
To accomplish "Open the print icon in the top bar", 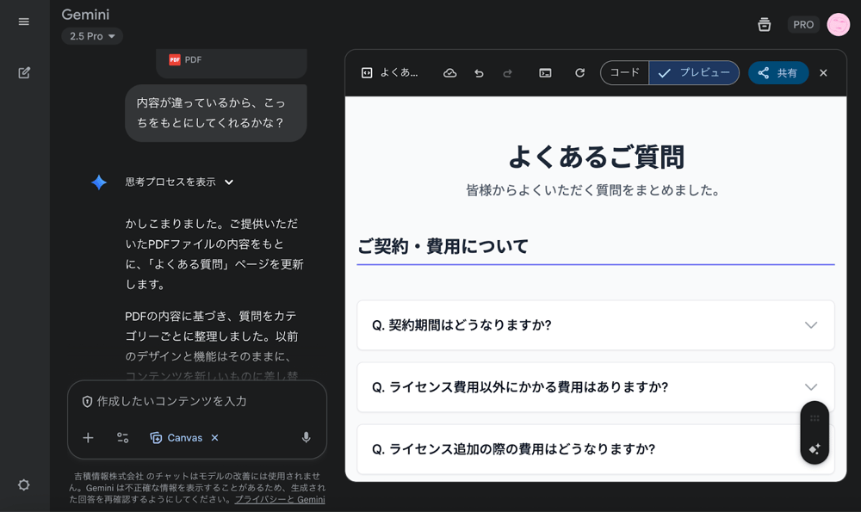I will [x=765, y=24].
